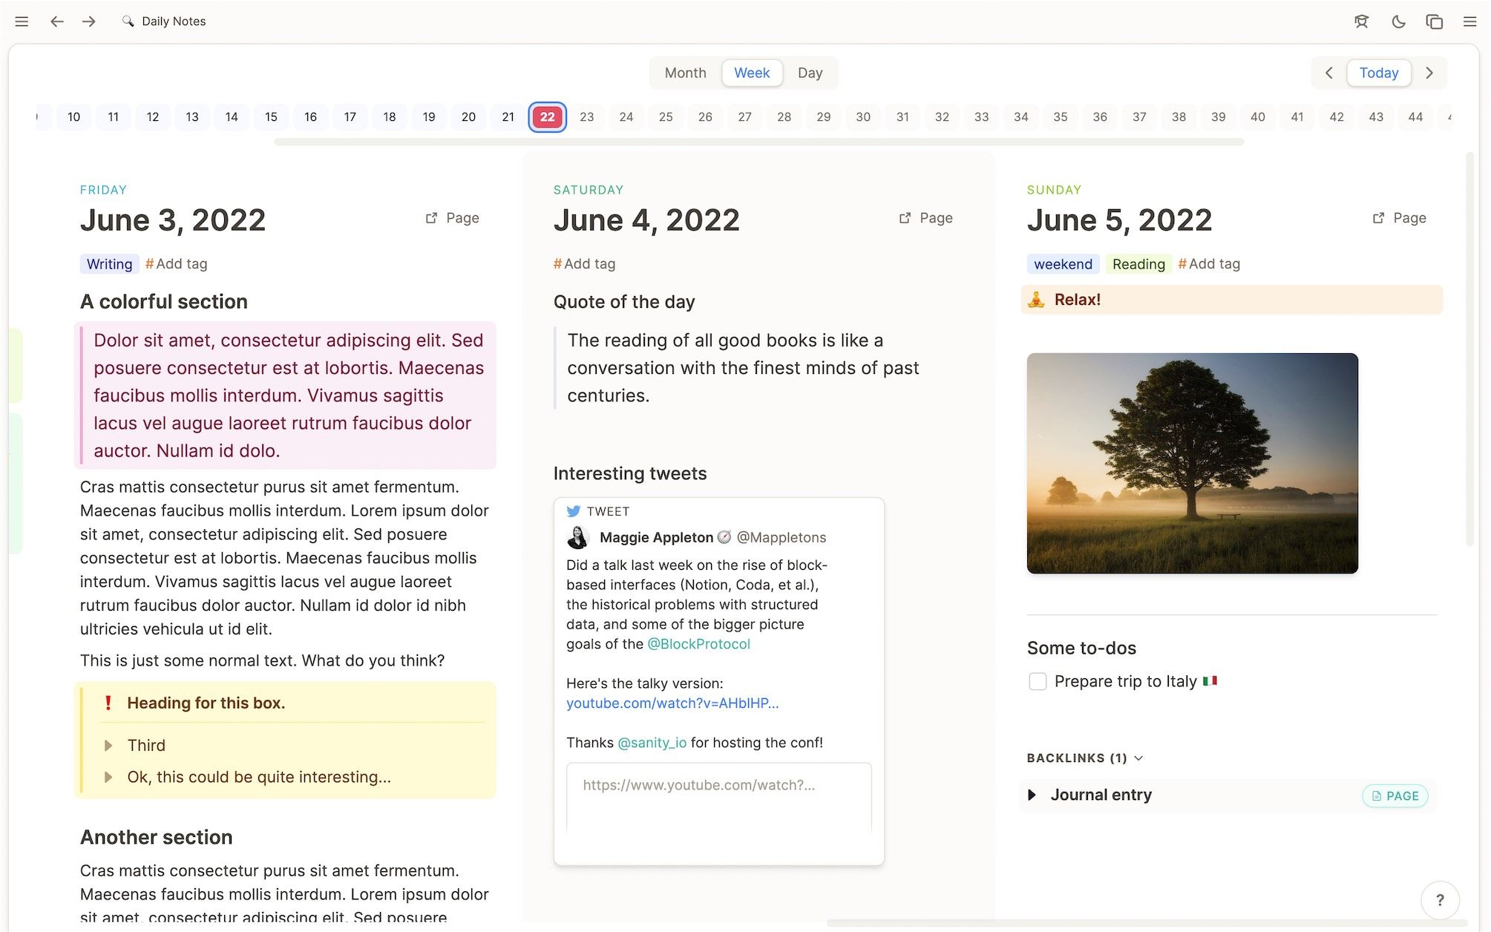Expand the Third toggle item
This screenshot has width=1491, height=932.
click(x=108, y=745)
